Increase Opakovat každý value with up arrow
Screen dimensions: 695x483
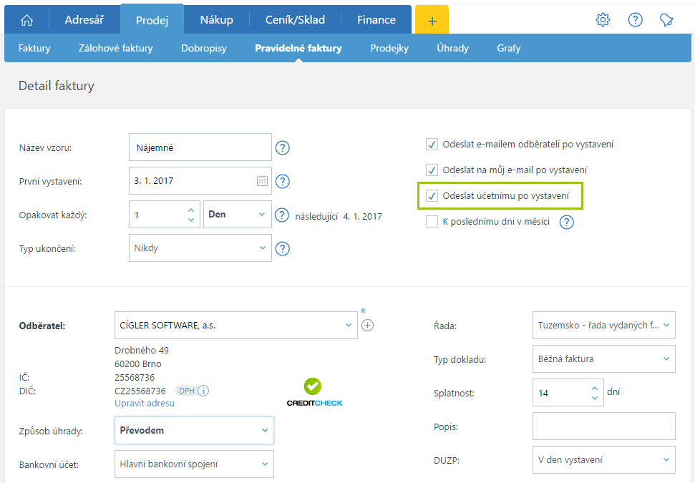pyautogui.click(x=191, y=210)
